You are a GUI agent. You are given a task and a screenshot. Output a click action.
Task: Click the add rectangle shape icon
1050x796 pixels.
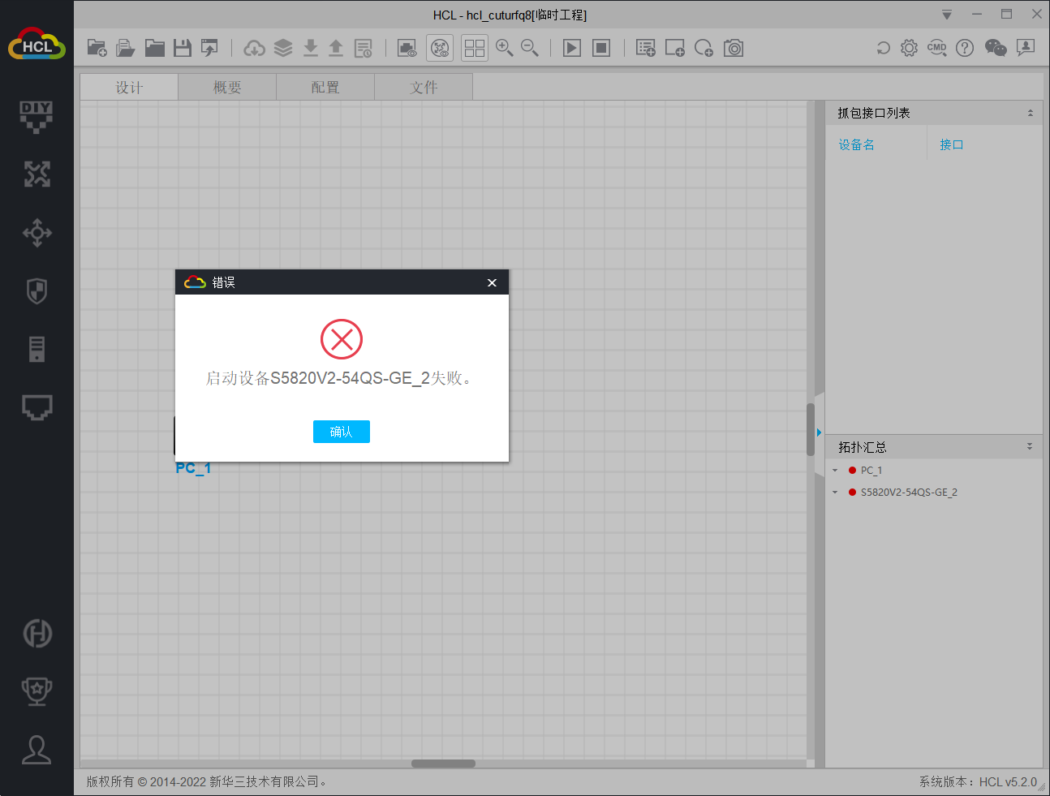[x=675, y=49]
